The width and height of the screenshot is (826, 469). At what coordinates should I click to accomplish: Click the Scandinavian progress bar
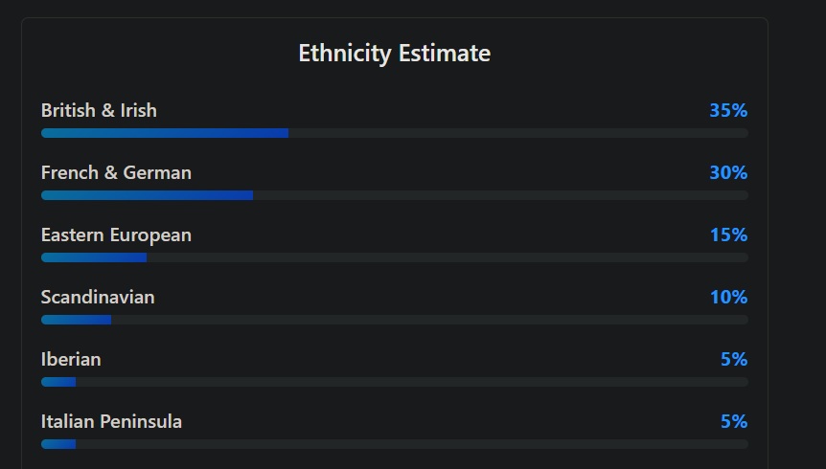coord(395,320)
